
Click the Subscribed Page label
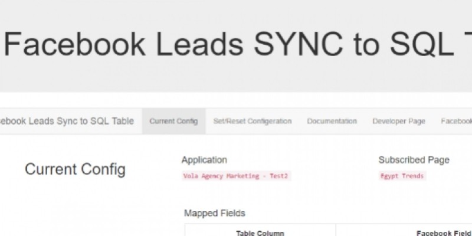tap(414, 160)
